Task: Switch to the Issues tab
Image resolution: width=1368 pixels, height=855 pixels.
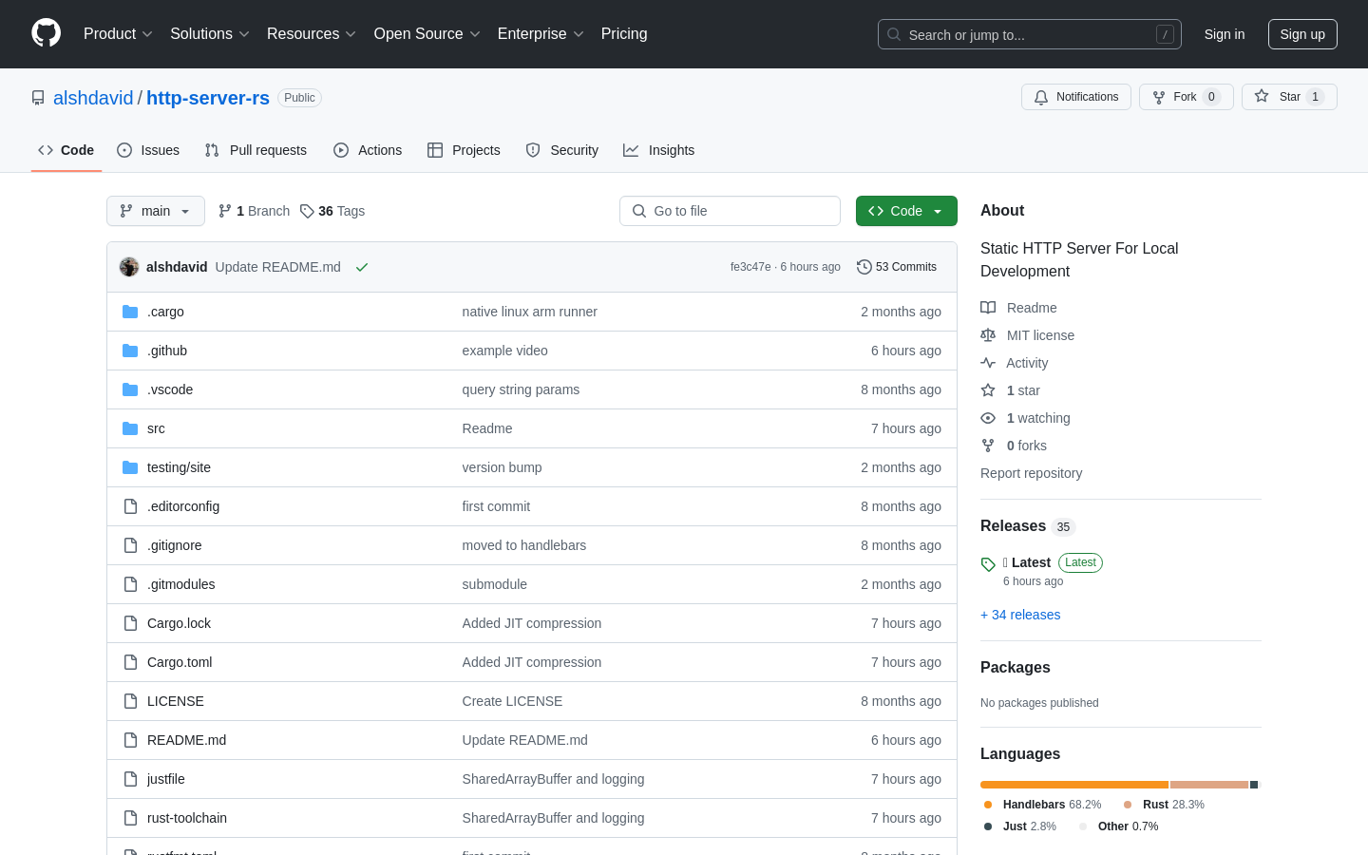Action: pos(148,150)
